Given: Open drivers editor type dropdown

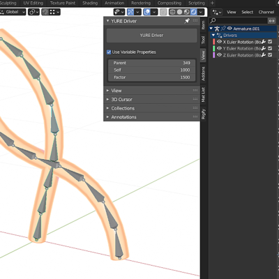Looking at the screenshot, I should click(x=217, y=12).
